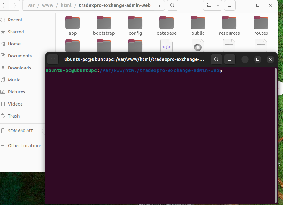Select the SDM660 MT device entry
283x205 pixels.
coord(22,131)
